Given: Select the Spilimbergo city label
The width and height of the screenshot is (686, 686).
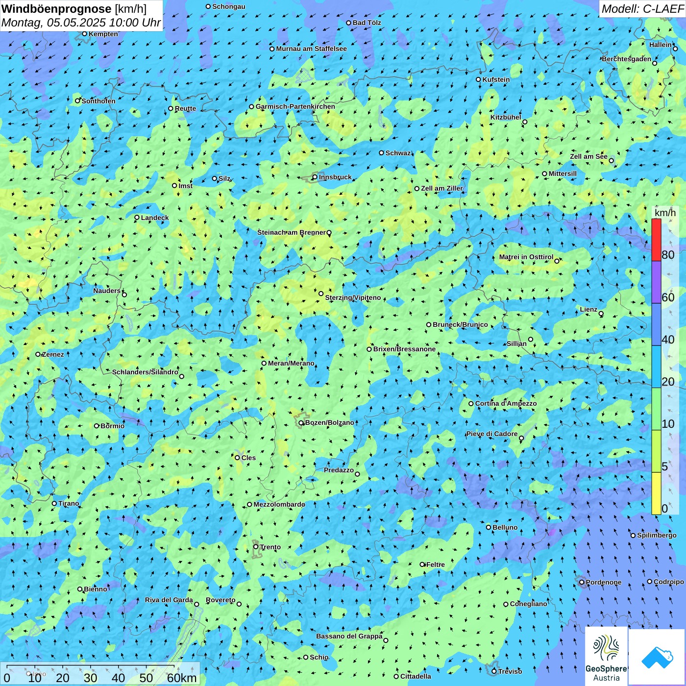Looking at the screenshot, I should 657,535.
